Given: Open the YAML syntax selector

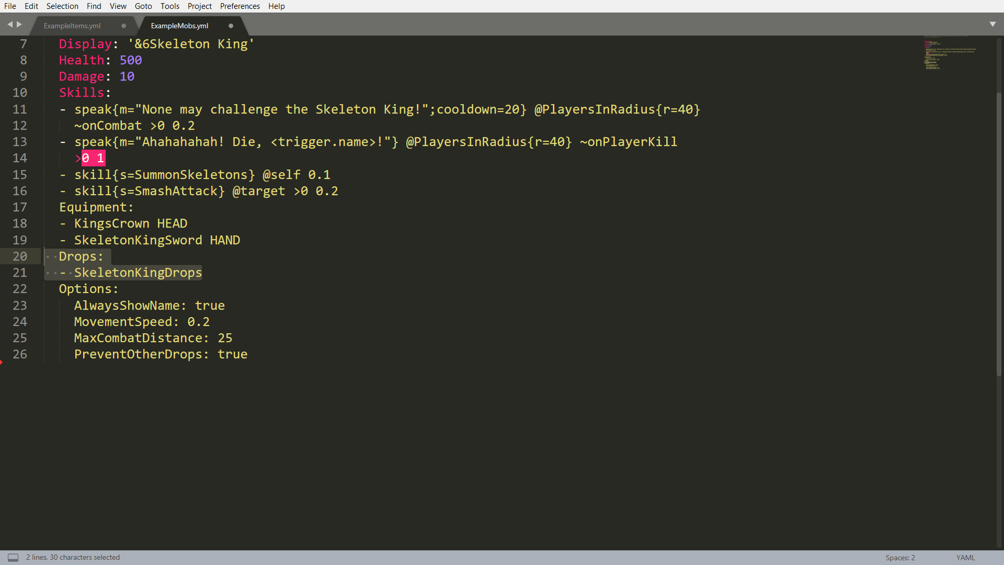Looking at the screenshot, I should click(x=965, y=558).
